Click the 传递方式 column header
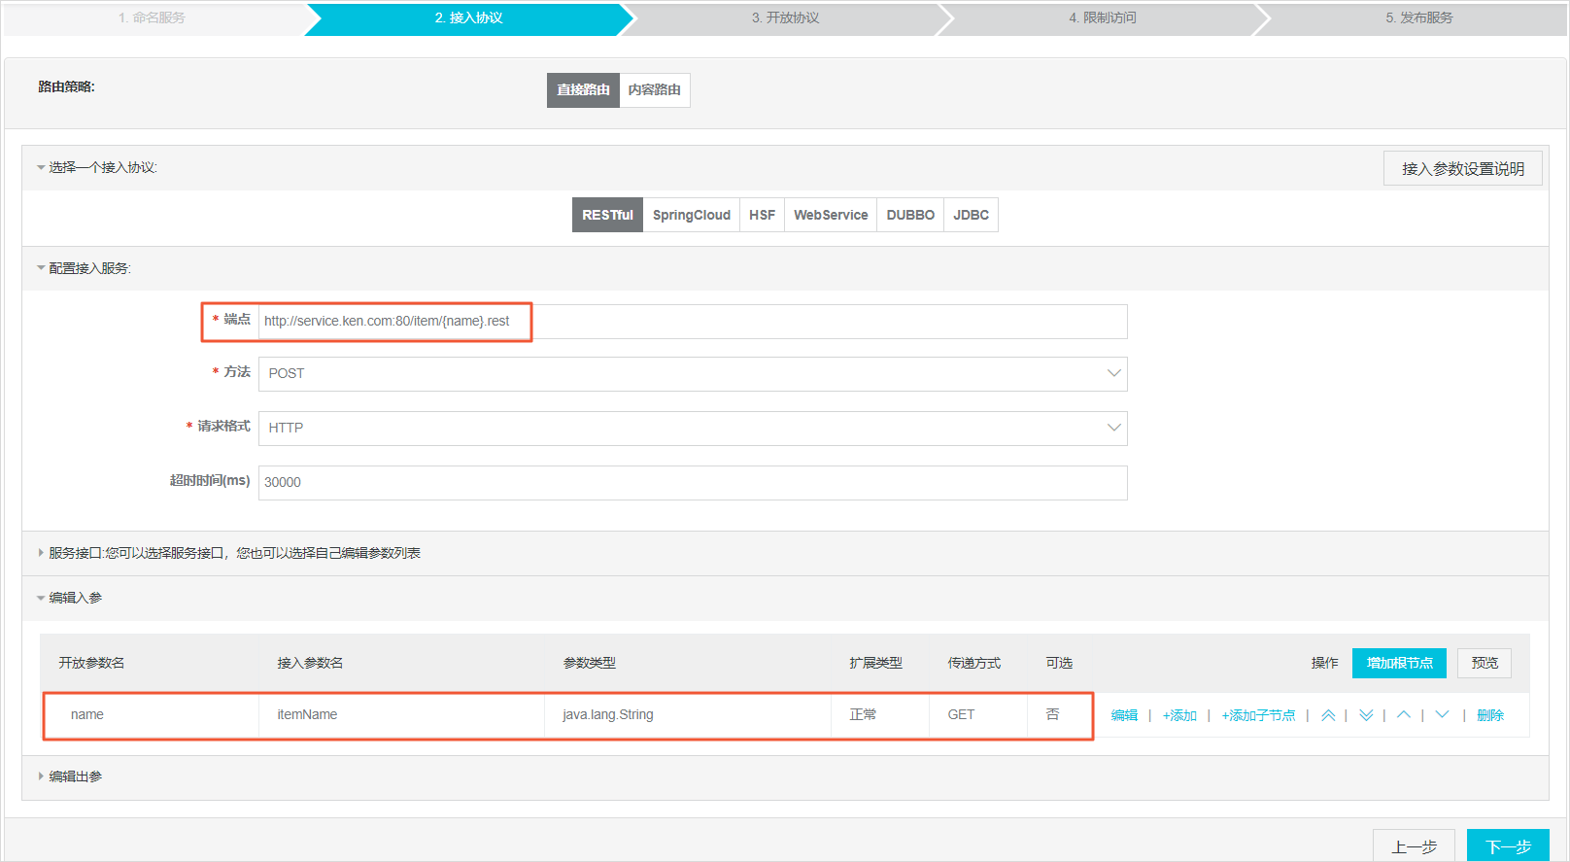 point(974,663)
